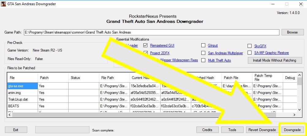Click the File Path cell in the anim.img row
Image resolution: width=307 pixels, height=136 pixels.
(115, 93)
